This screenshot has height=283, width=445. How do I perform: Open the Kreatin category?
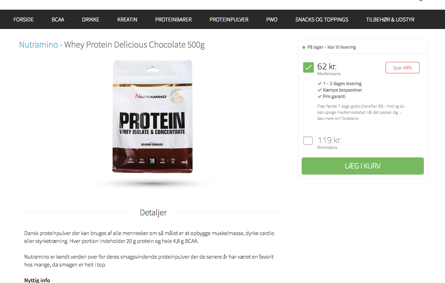(x=127, y=19)
